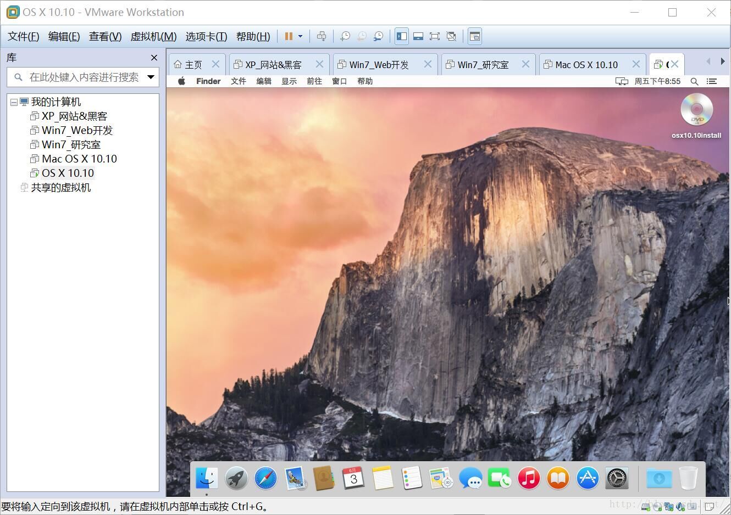Open the 前往 menu in the macOS menu bar
Screen dimensions: 731x515
314,81
